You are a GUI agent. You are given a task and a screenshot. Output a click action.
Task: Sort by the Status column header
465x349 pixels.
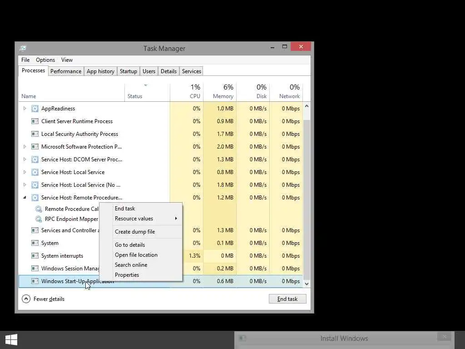(x=147, y=93)
